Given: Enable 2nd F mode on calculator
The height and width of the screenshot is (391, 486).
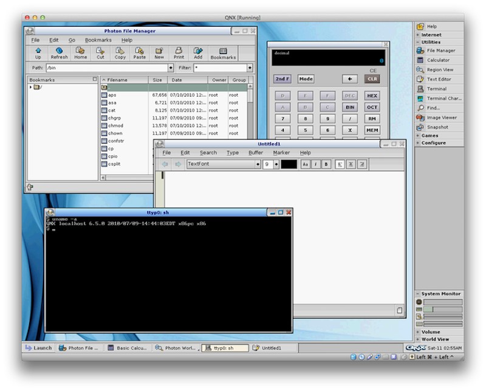Looking at the screenshot, I should (282, 79).
